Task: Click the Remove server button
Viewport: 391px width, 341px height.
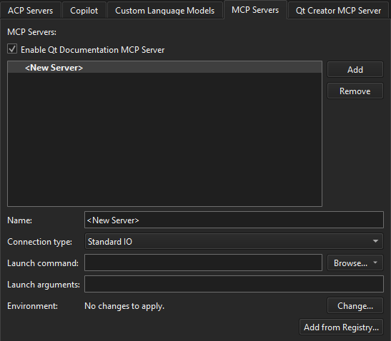Action: point(355,91)
